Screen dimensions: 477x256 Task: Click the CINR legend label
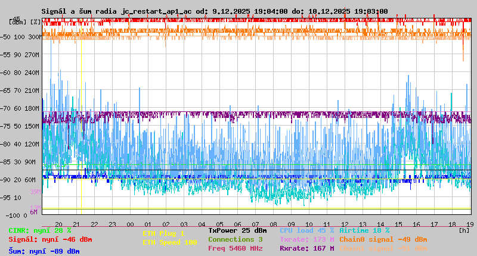[40, 230]
